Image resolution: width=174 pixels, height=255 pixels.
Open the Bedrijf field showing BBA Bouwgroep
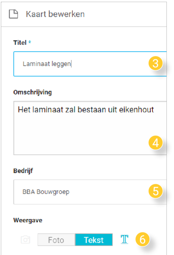[90, 192]
